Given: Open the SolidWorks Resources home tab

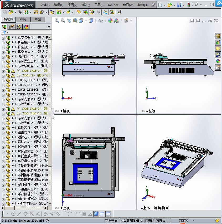Looking at the screenshot, I should click(x=218, y=36).
